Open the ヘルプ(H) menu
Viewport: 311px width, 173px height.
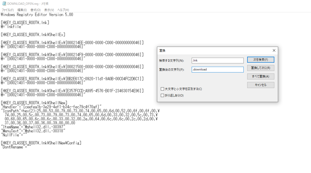[x=63, y=10]
